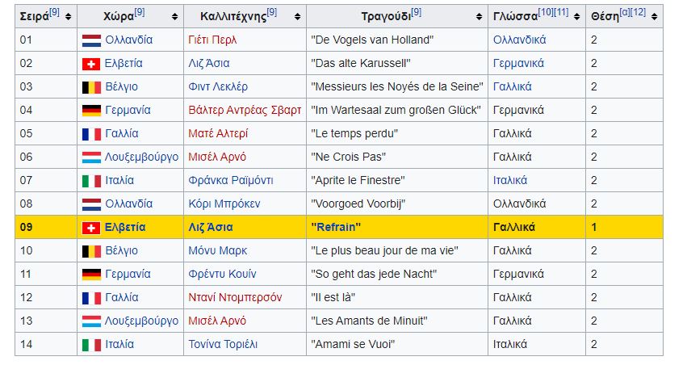
Task: Select the highlighted "Refrain" song cell
Action: [397, 227]
